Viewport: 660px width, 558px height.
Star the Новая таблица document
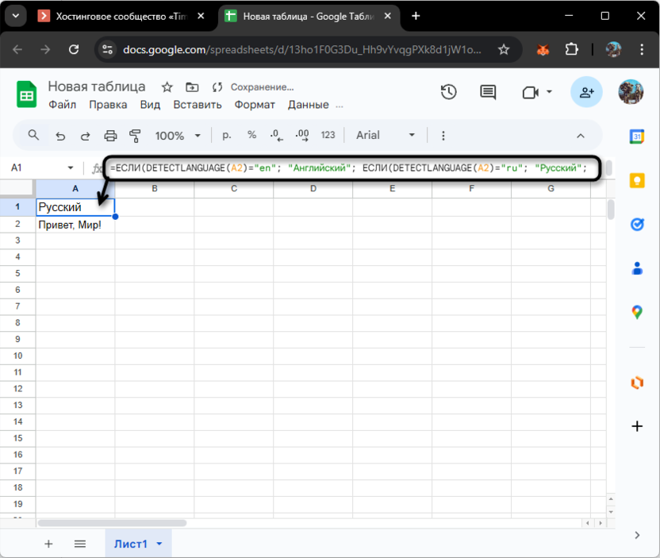(x=167, y=87)
